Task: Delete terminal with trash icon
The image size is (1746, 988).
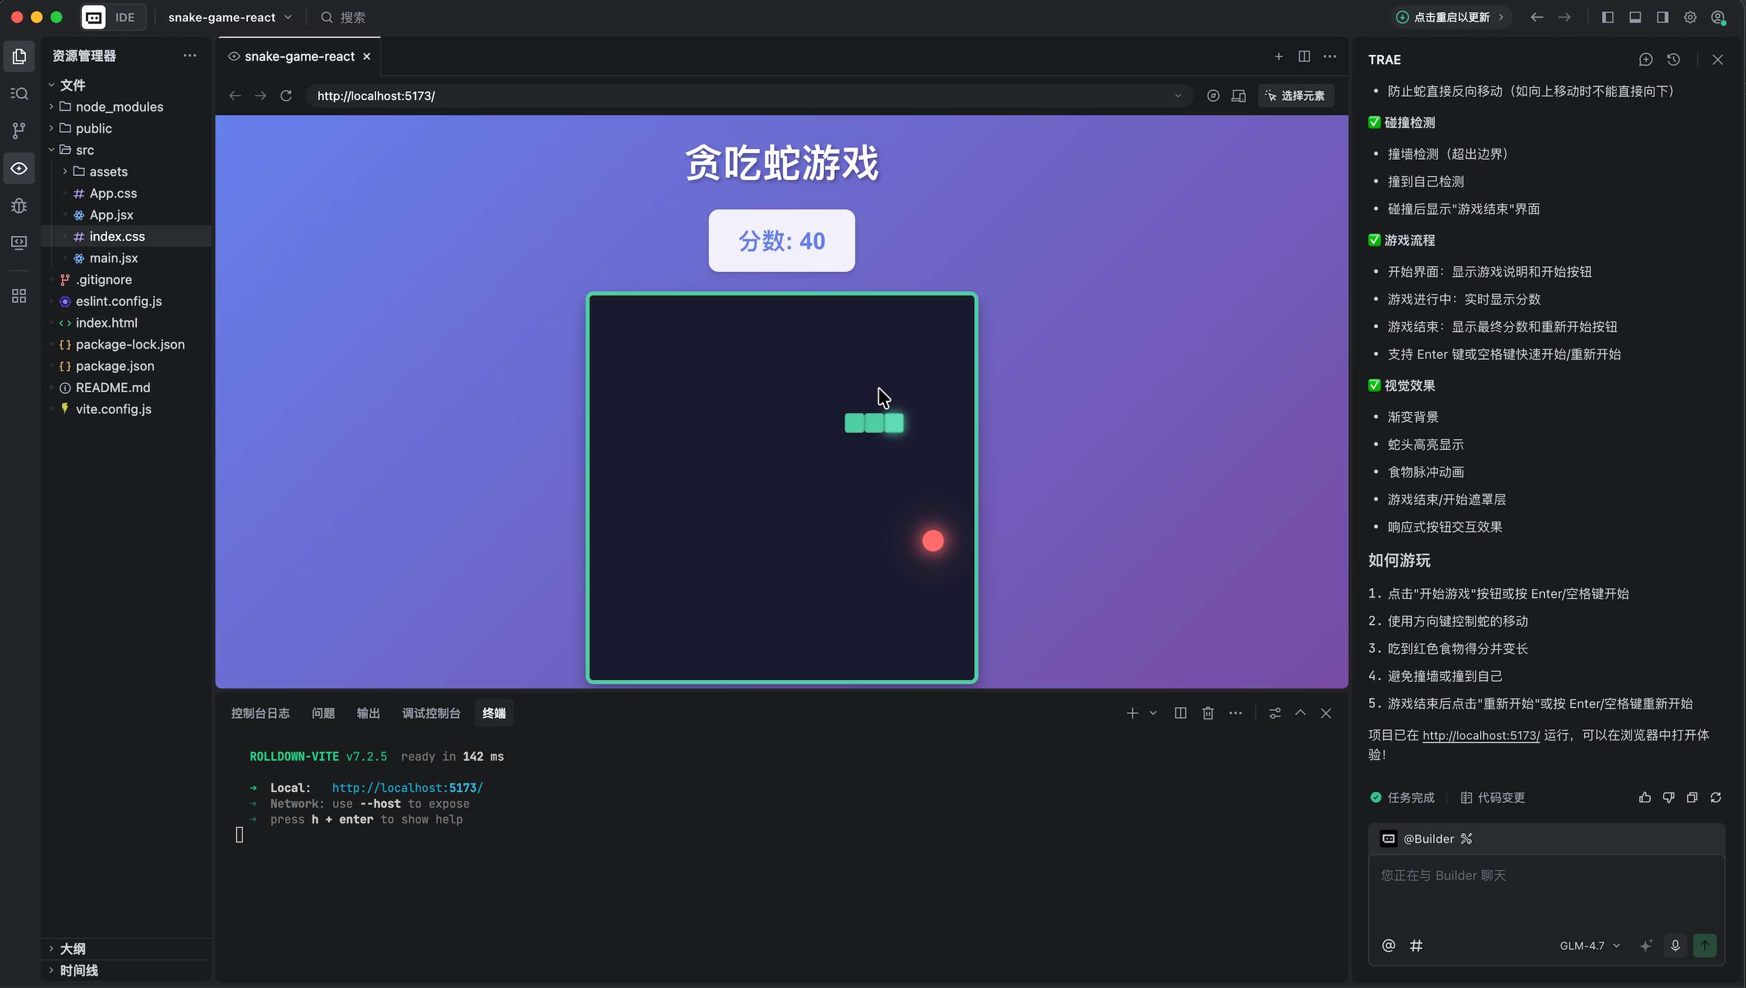Action: tap(1208, 713)
